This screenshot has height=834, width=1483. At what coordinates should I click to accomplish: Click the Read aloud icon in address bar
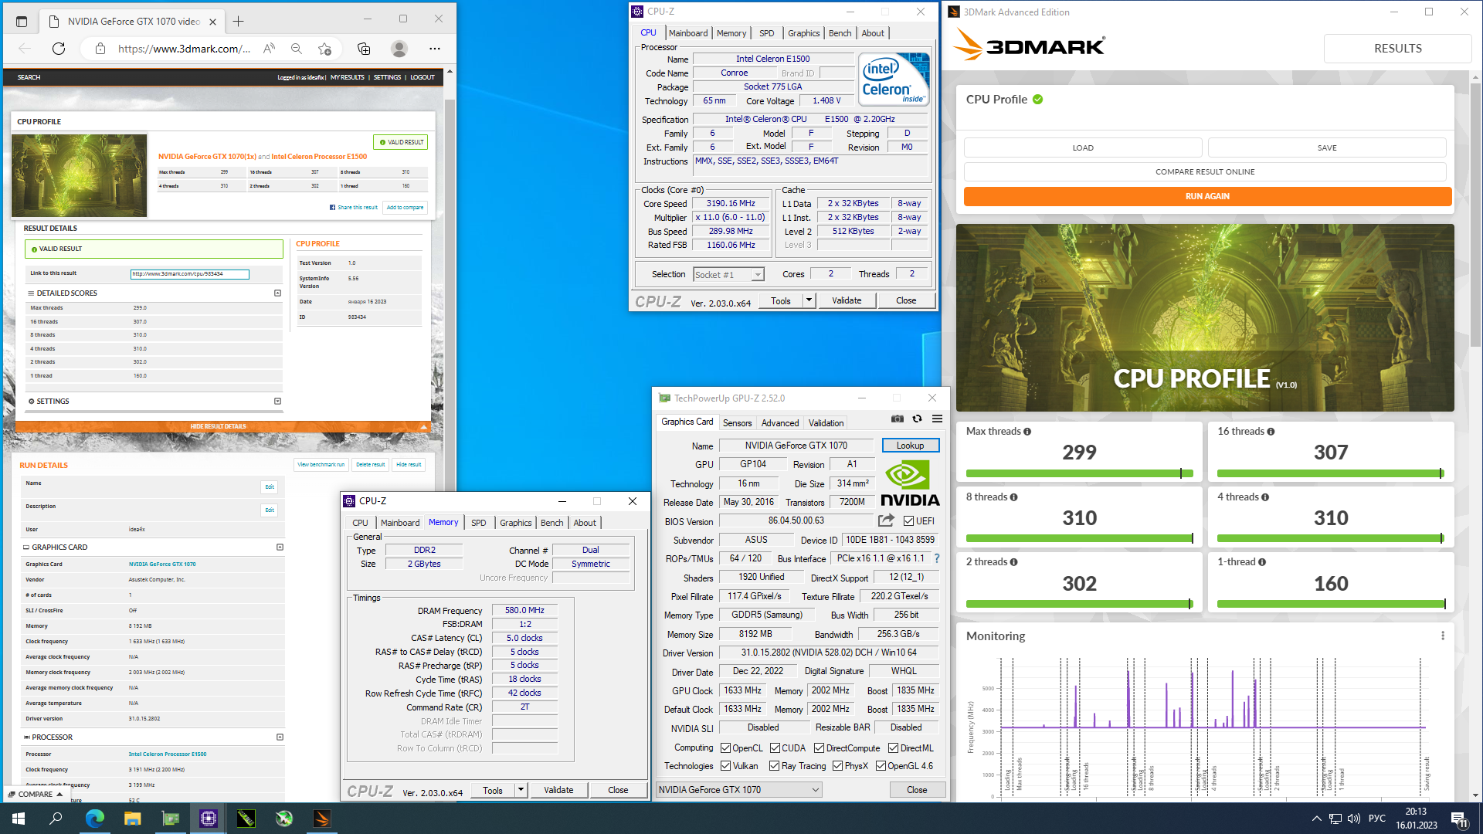[x=269, y=49]
